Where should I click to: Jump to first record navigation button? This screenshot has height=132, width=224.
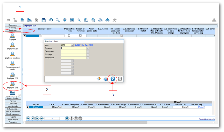pyautogui.click(x=28, y=118)
